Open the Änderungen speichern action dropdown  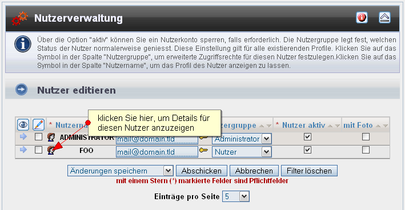121,171
